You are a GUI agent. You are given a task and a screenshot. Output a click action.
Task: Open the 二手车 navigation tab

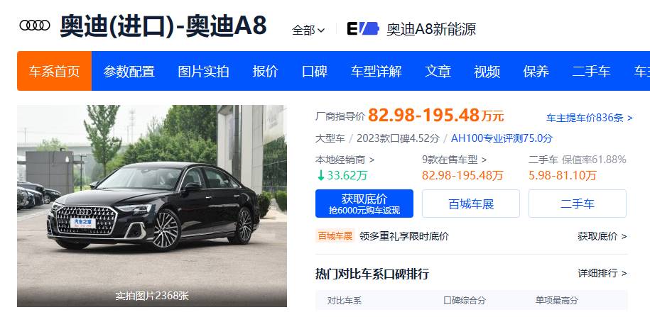pyautogui.click(x=591, y=71)
